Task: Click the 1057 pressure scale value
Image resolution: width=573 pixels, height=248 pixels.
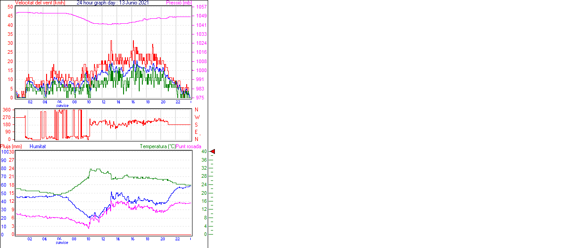Action: [x=201, y=7]
